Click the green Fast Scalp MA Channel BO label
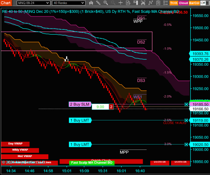 click(92, 163)
